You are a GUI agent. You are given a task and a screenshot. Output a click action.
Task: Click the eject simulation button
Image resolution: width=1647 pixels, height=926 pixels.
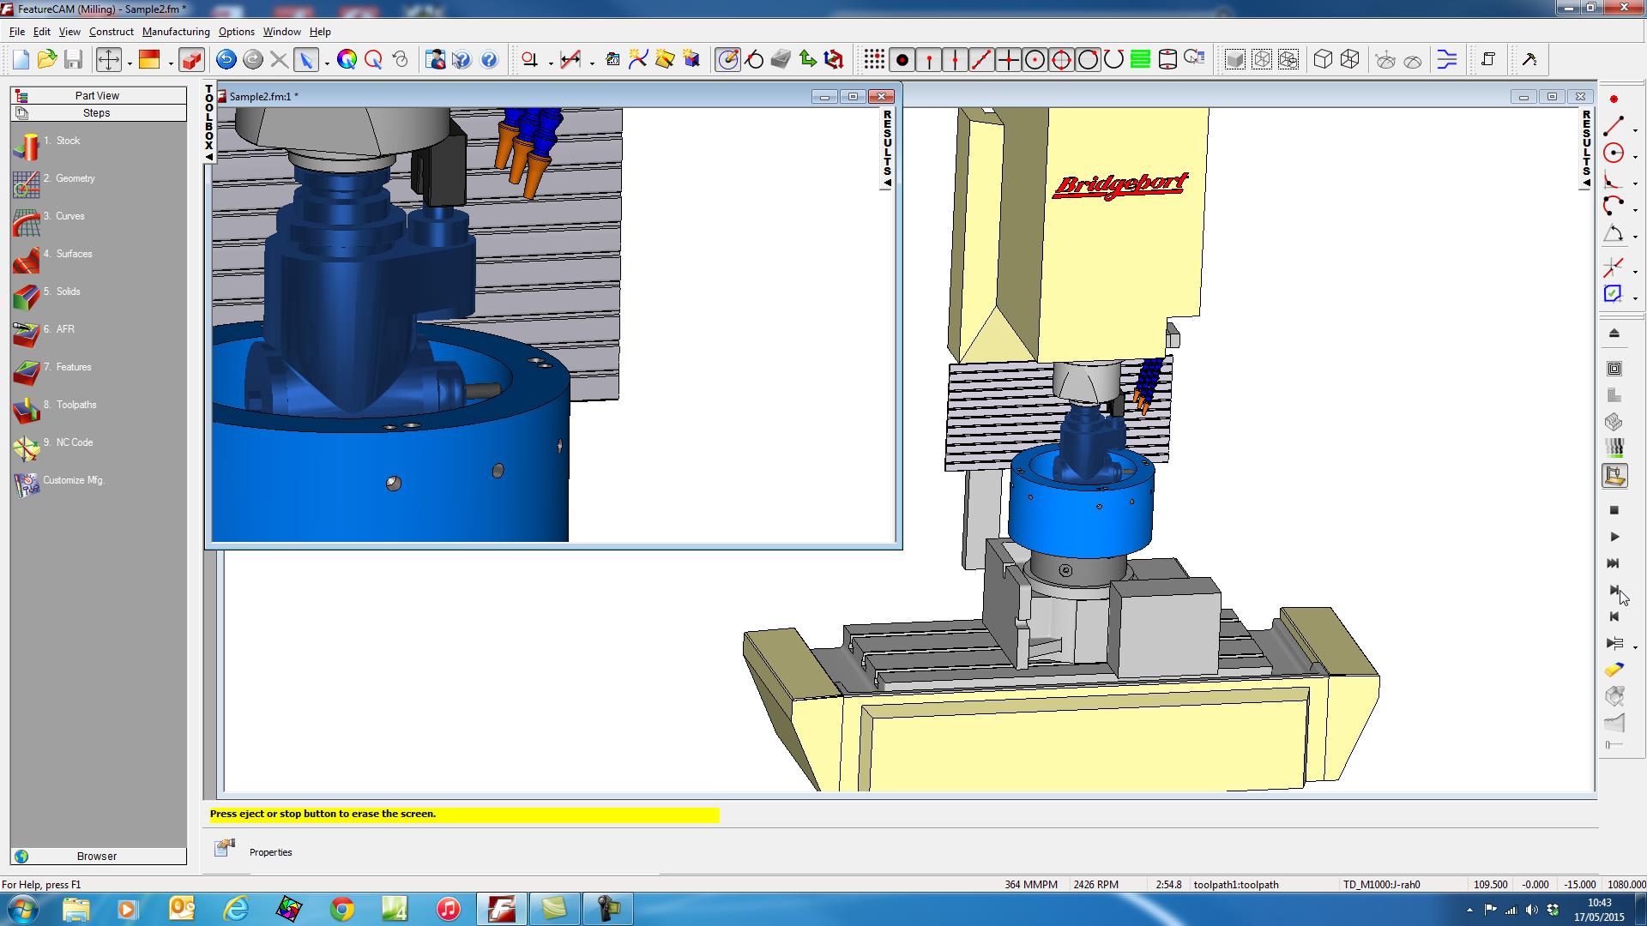click(x=1614, y=334)
